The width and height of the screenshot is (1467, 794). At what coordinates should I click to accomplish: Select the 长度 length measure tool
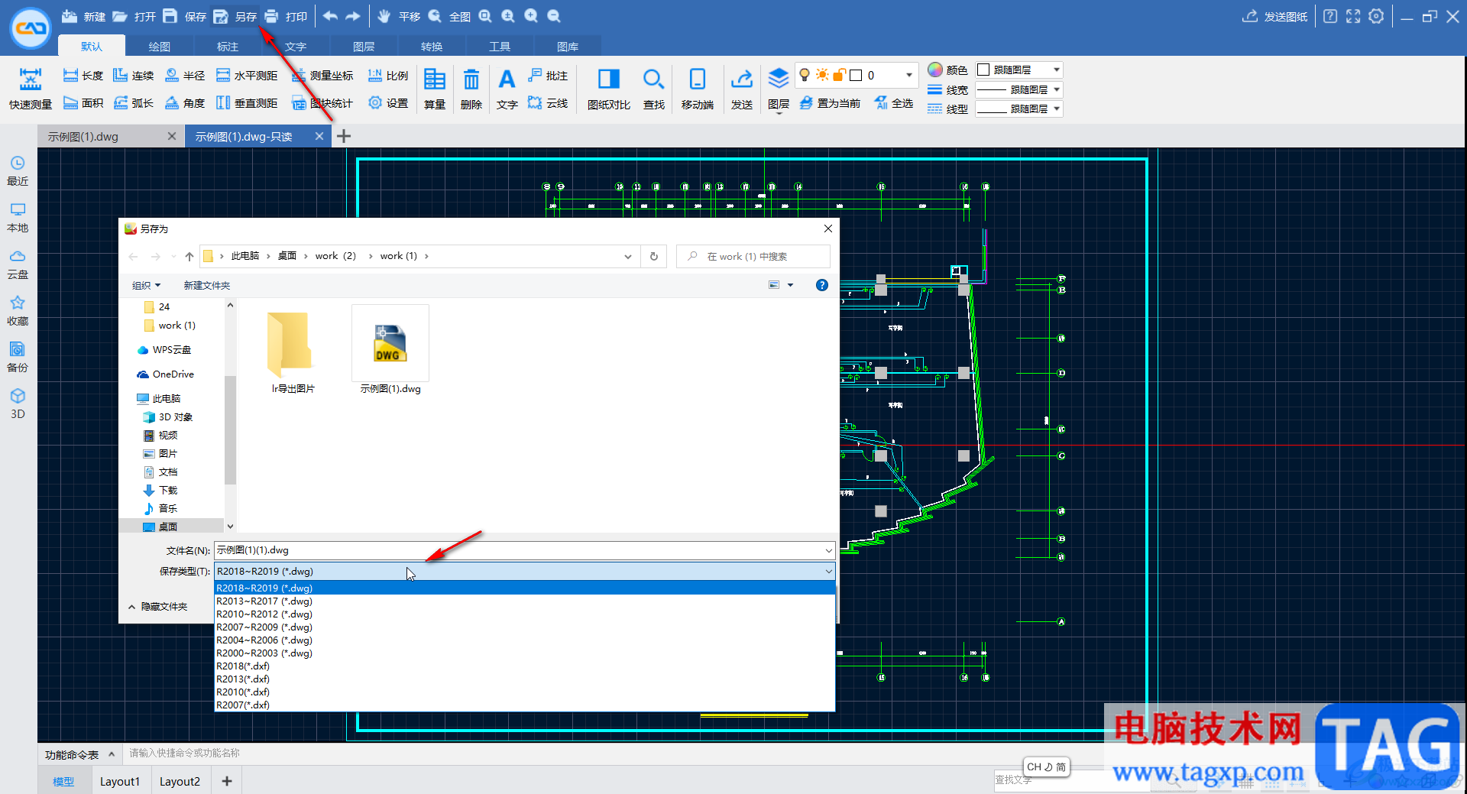pyautogui.click(x=83, y=75)
